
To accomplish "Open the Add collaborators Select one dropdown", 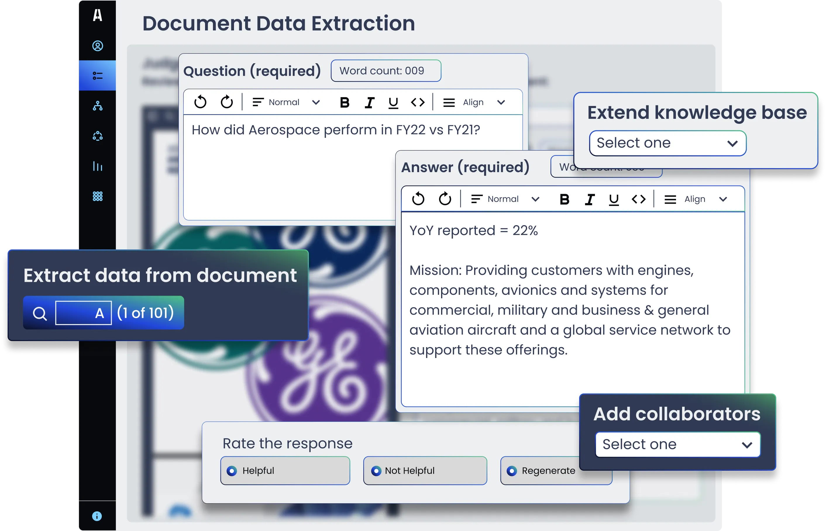I will tap(677, 444).
